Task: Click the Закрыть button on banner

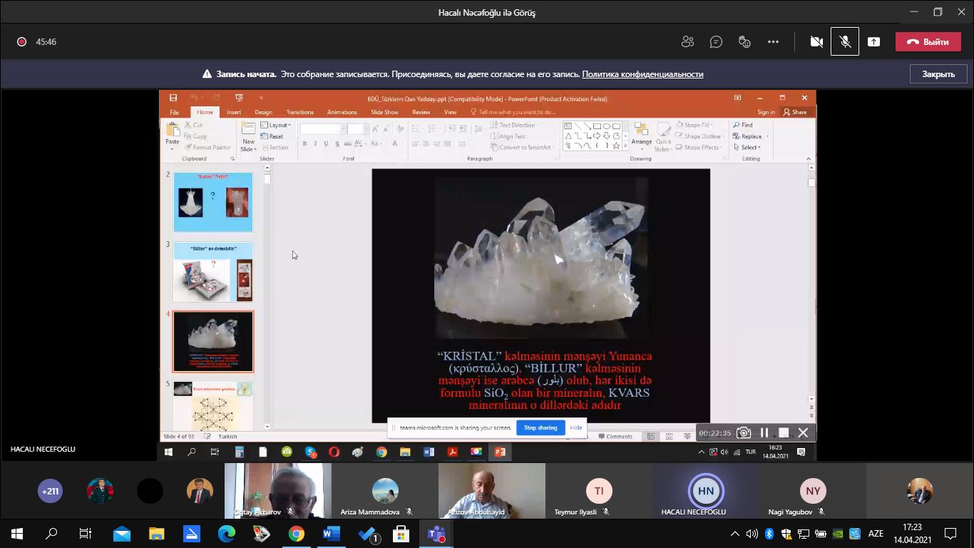Action: click(938, 74)
